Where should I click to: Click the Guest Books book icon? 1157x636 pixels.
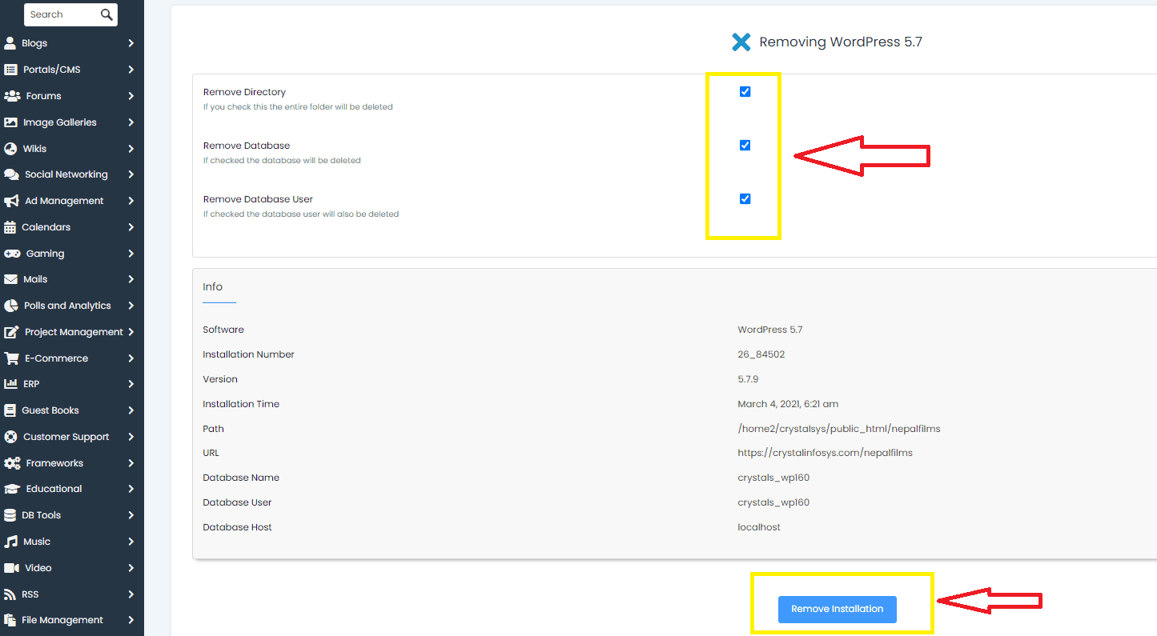(x=10, y=410)
